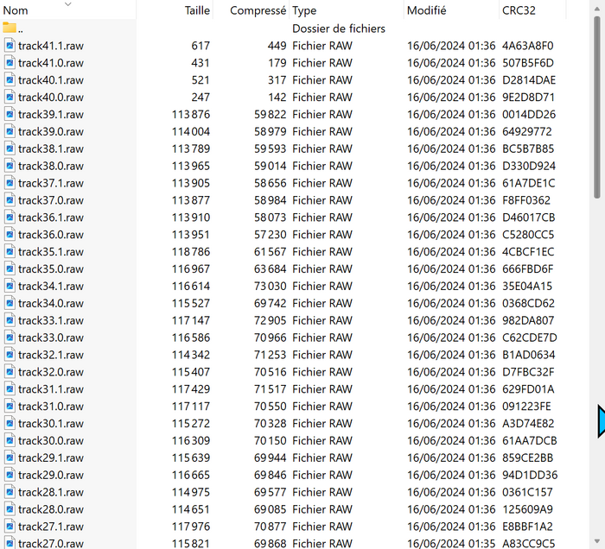Click the CRC32 column header
Viewport: 605px width, 549px height.
click(519, 11)
